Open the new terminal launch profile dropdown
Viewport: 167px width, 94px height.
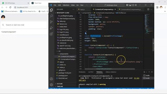click(x=146, y=72)
